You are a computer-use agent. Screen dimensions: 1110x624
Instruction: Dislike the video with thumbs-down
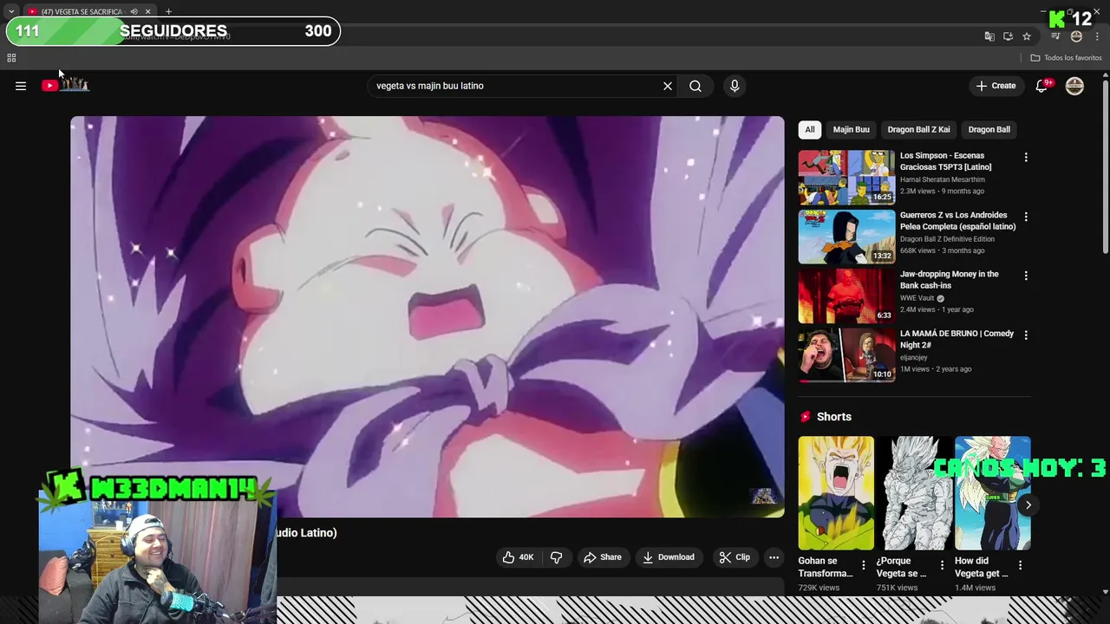(x=557, y=557)
